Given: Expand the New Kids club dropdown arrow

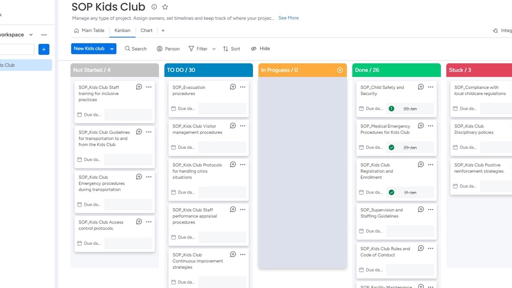Looking at the screenshot, I should pos(112,49).
